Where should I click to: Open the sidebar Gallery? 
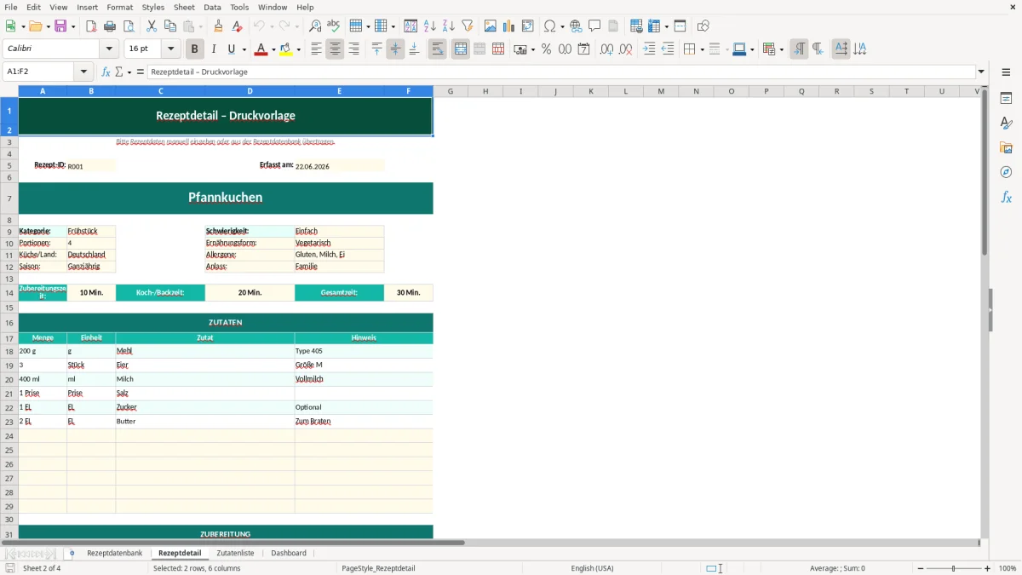click(1006, 148)
